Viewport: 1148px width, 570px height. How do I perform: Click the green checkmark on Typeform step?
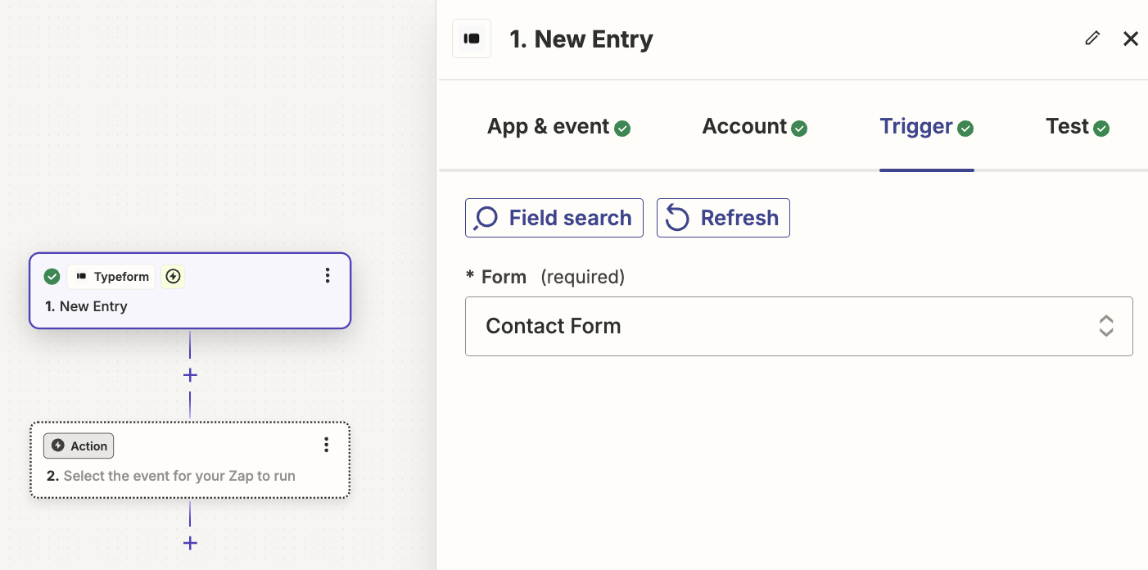52,277
